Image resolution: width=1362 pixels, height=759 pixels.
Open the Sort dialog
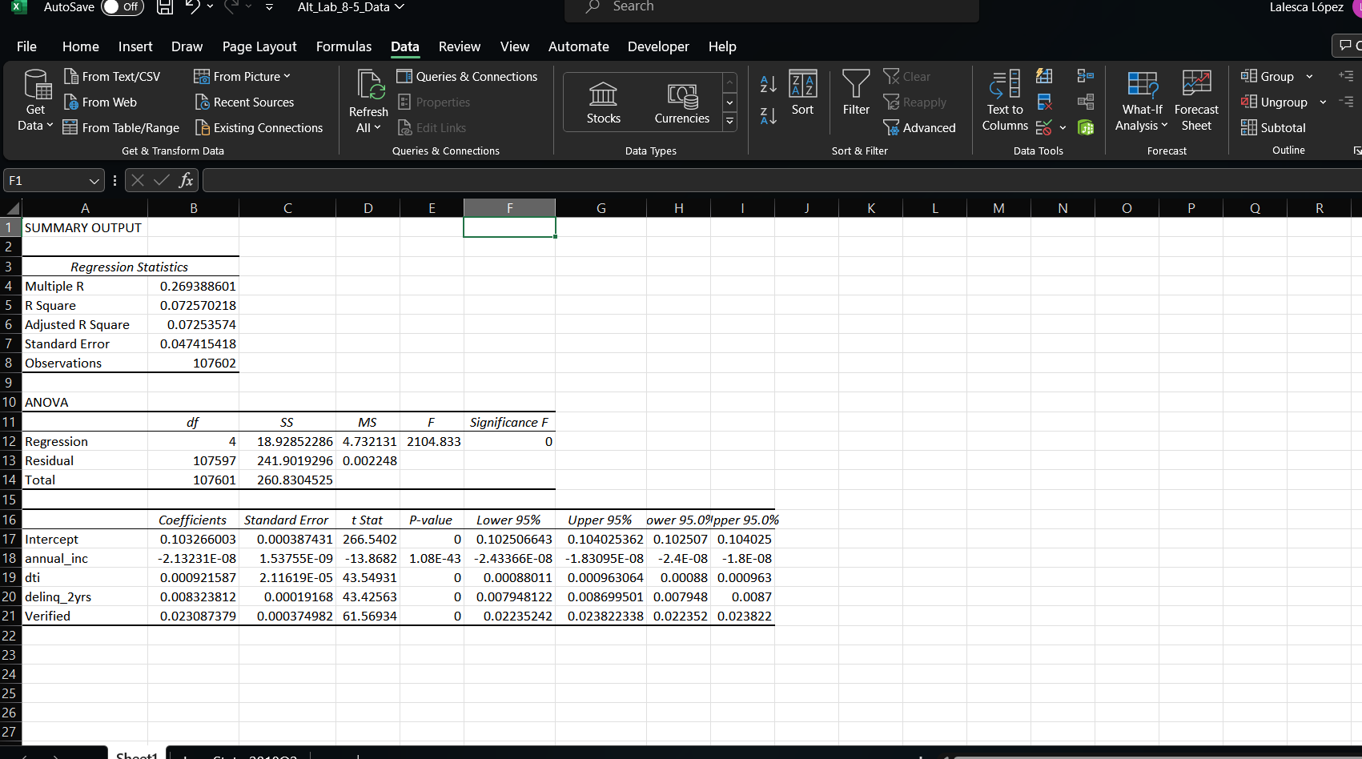(x=802, y=93)
